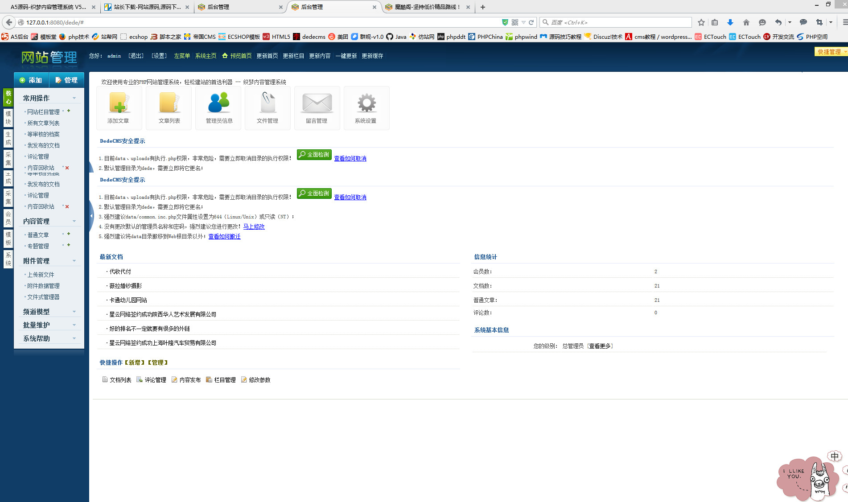Screen dimensions: 848x502
Task: Open the bookmarks list icon in toolbar
Action: 715,22
